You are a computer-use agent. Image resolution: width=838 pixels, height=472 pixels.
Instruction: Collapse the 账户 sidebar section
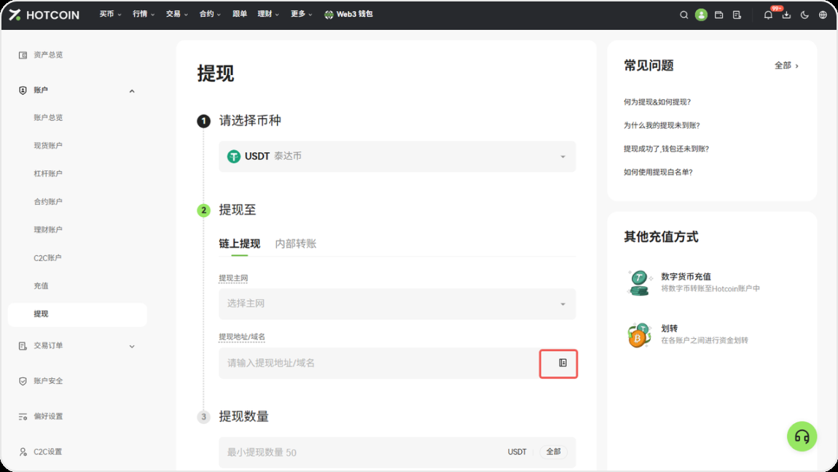(x=132, y=91)
